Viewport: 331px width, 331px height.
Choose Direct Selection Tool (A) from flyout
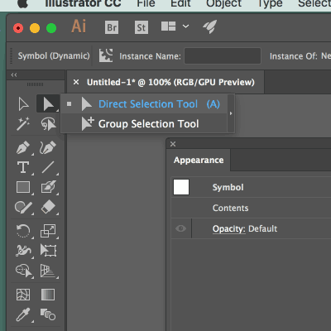click(x=144, y=104)
